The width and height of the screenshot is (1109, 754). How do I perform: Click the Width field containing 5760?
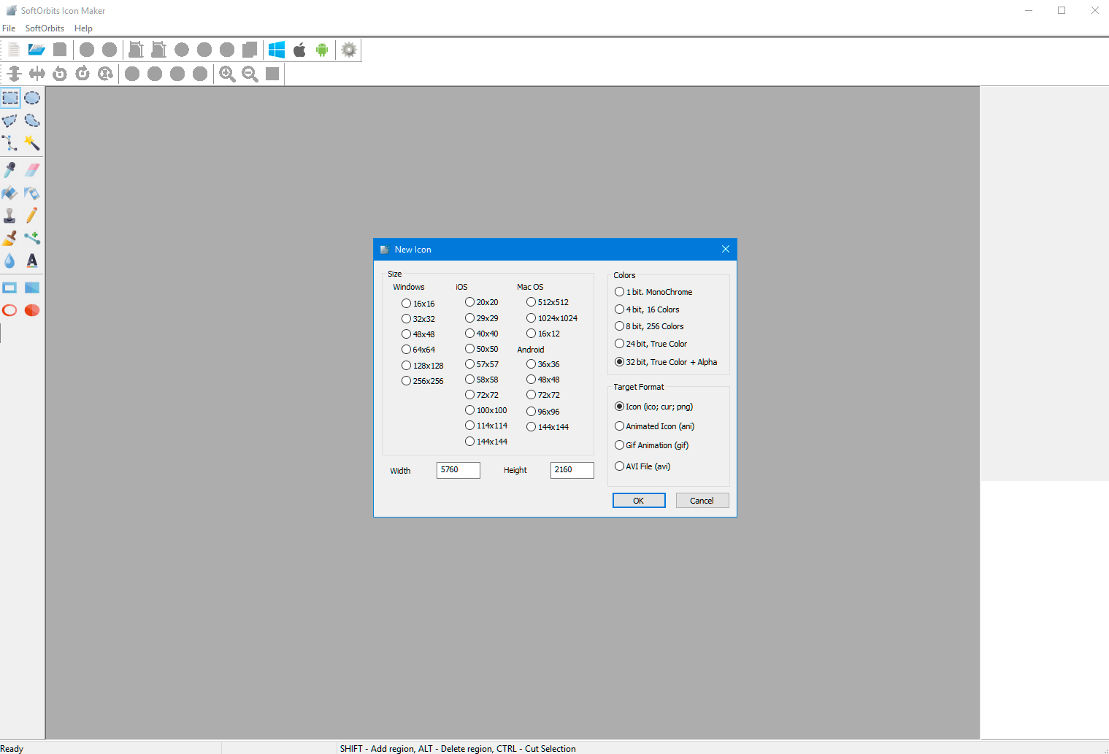click(x=458, y=470)
